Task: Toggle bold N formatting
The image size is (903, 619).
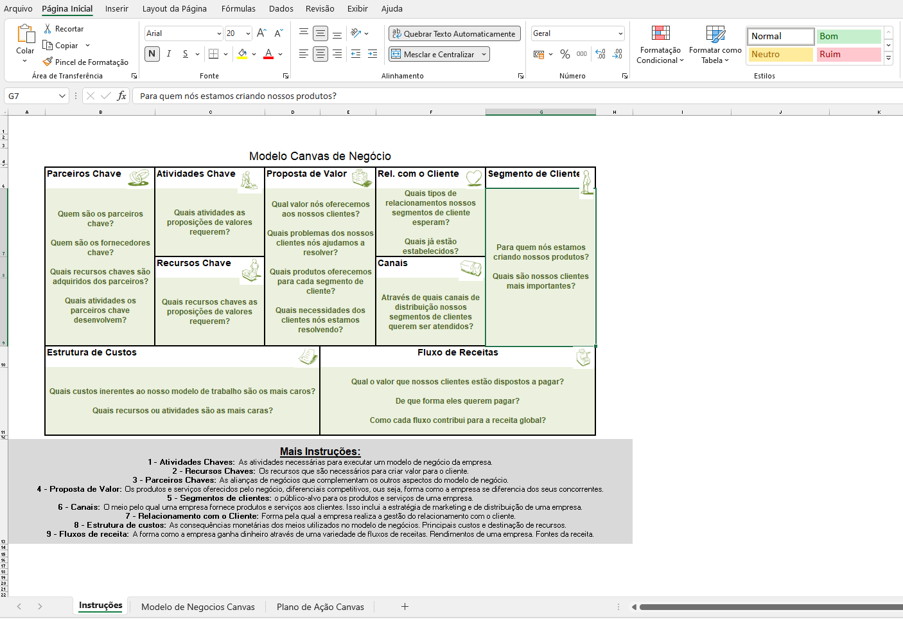Action: pyautogui.click(x=152, y=54)
